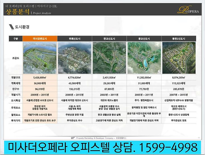
Task: Click the 상품분석 slide title
Action: coord(17,12)
